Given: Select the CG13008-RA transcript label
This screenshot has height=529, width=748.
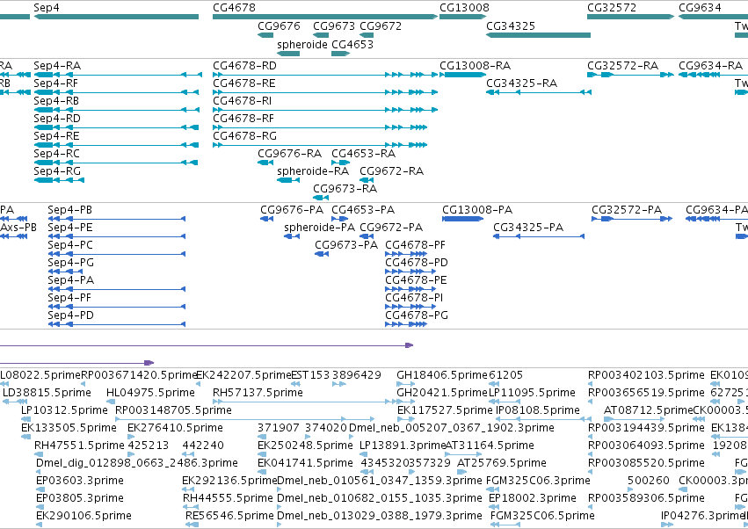Looking at the screenshot, I should 476,65.
